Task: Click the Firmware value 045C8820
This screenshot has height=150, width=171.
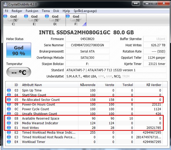Action: pyautogui.click(x=87, y=39)
